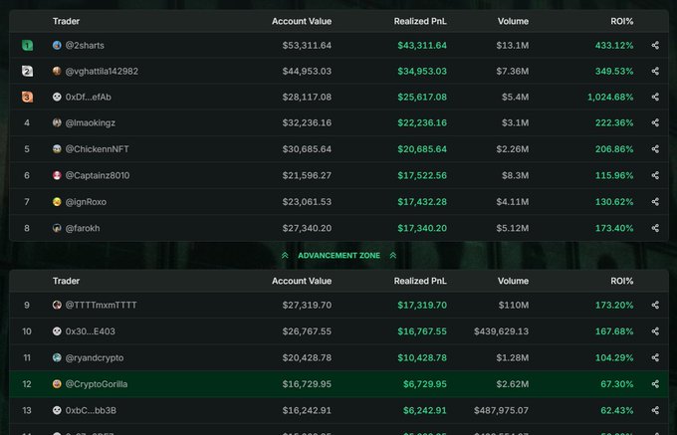Click the gold rank 1 badge
677x435 pixels.
28,45
